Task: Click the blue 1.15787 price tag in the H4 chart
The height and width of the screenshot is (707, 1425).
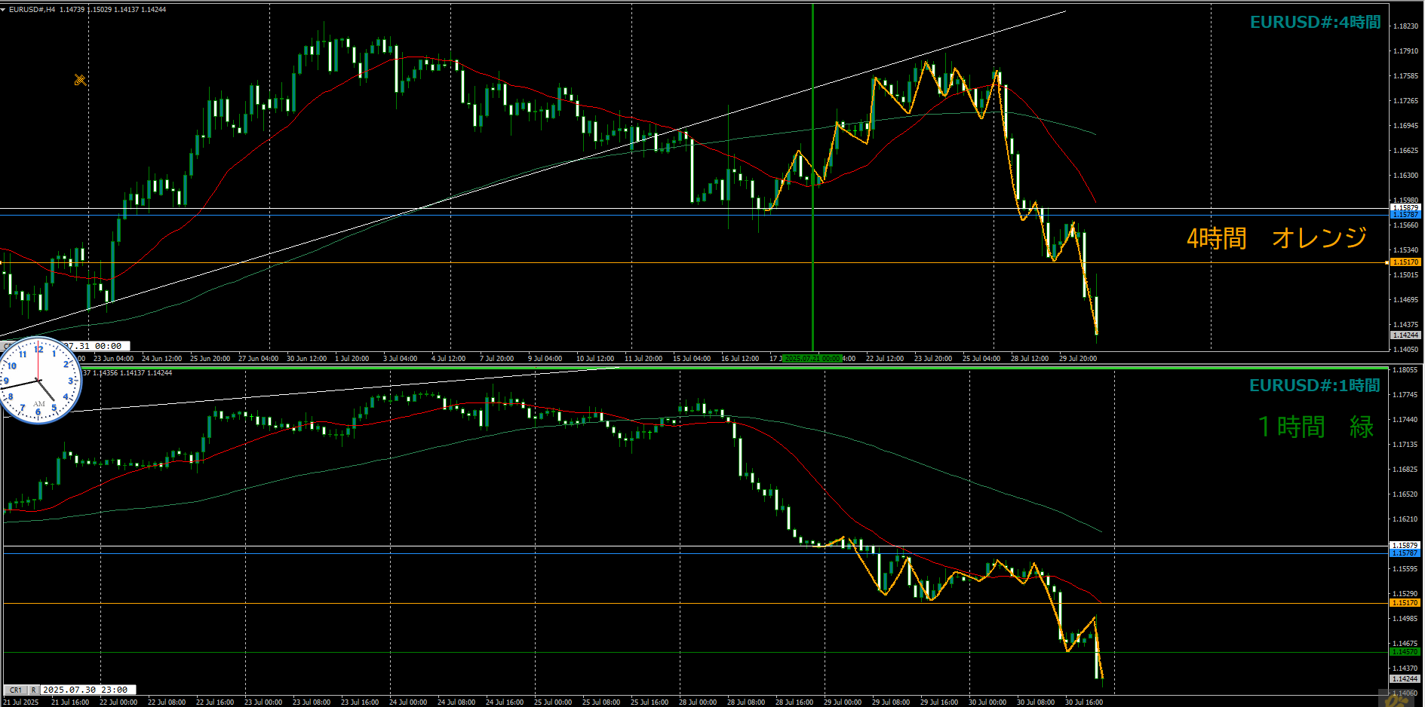Action: click(x=1405, y=215)
